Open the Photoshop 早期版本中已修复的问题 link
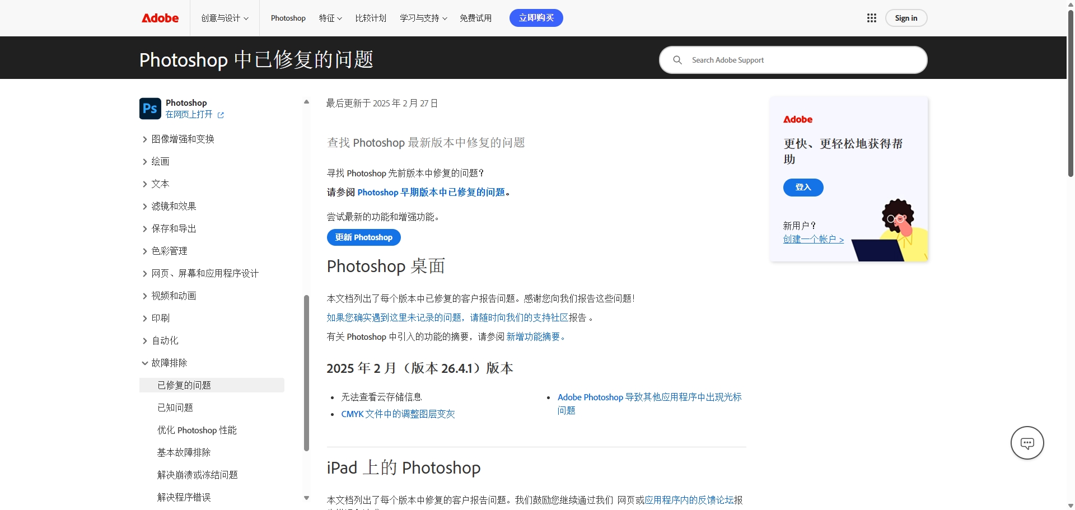The width and height of the screenshot is (1075, 510). pos(431,192)
